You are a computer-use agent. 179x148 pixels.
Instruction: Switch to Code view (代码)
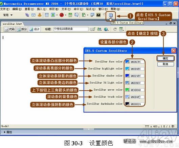(9, 29)
